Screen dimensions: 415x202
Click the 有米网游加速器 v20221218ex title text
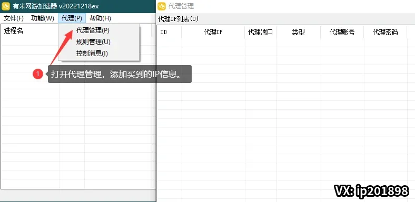(x=56, y=6)
